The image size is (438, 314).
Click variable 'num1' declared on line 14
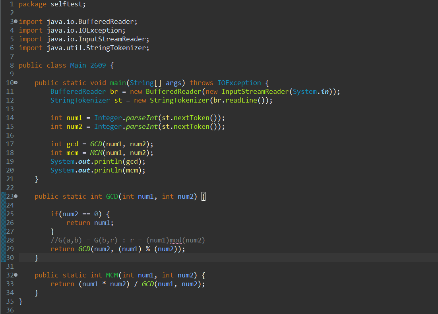click(74, 118)
